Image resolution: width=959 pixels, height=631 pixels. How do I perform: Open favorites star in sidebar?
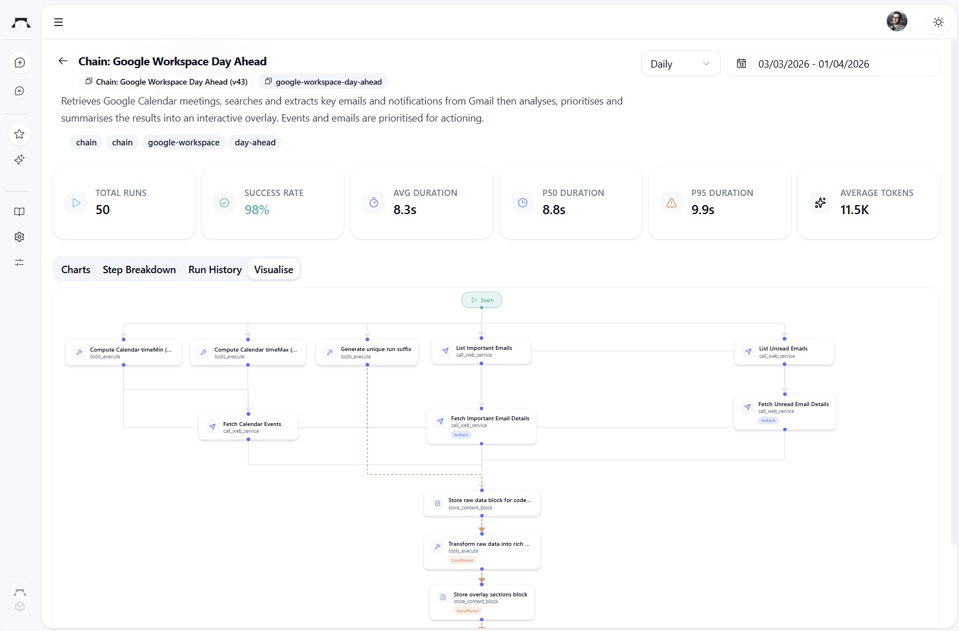coord(19,134)
